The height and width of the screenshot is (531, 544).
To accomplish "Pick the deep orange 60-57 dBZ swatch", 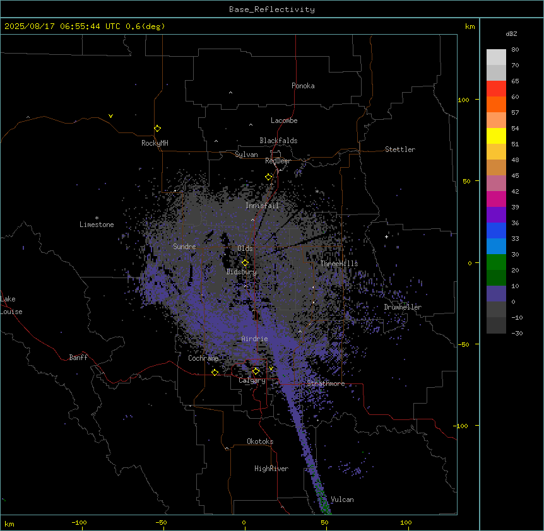I will tap(496, 104).
